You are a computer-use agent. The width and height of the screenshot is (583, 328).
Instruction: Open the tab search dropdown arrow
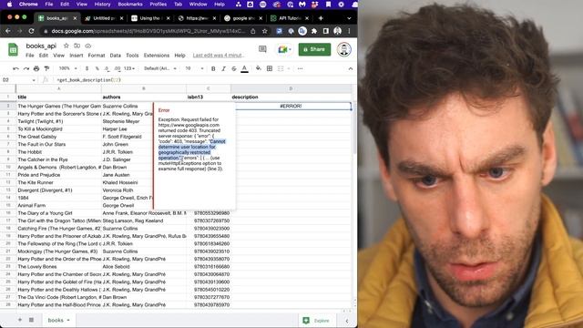(x=349, y=18)
